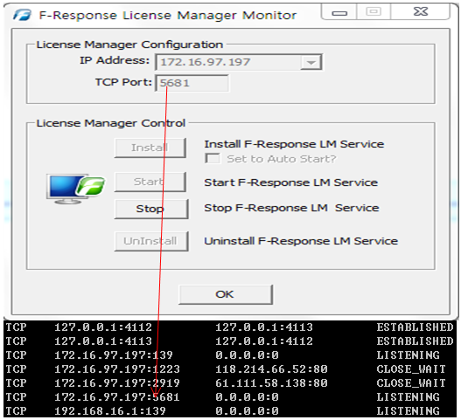This screenshot has width=461, height=420.
Task: Click LISTENING state of the 5681 row
Action: point(409,397)
